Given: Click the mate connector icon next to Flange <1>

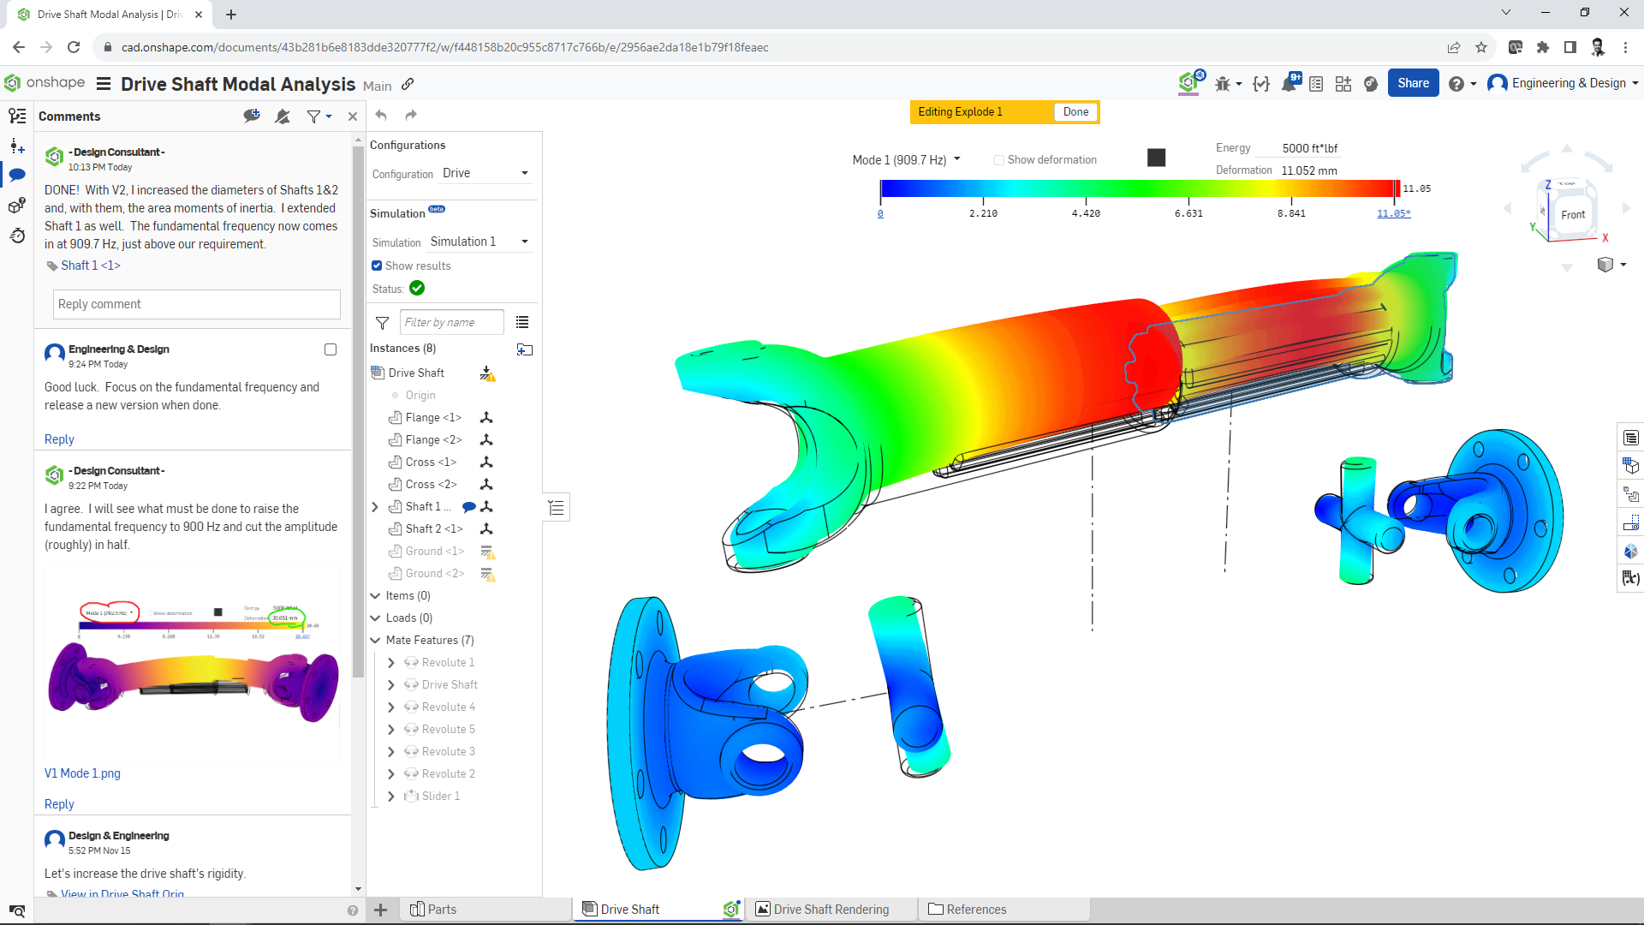Looking at the screenshot, I should (486, 417).
